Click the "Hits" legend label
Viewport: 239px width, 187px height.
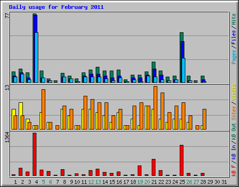point(234,19)
